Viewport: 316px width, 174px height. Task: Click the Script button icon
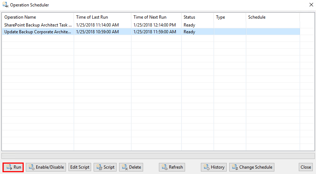[99, 167]
